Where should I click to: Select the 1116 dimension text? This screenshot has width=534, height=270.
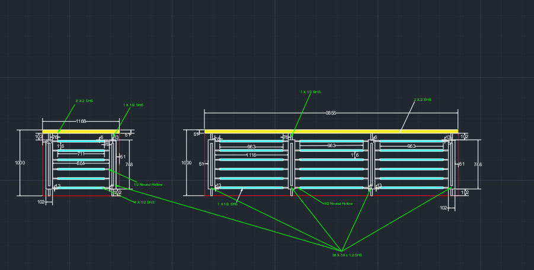tap(251, 155)
